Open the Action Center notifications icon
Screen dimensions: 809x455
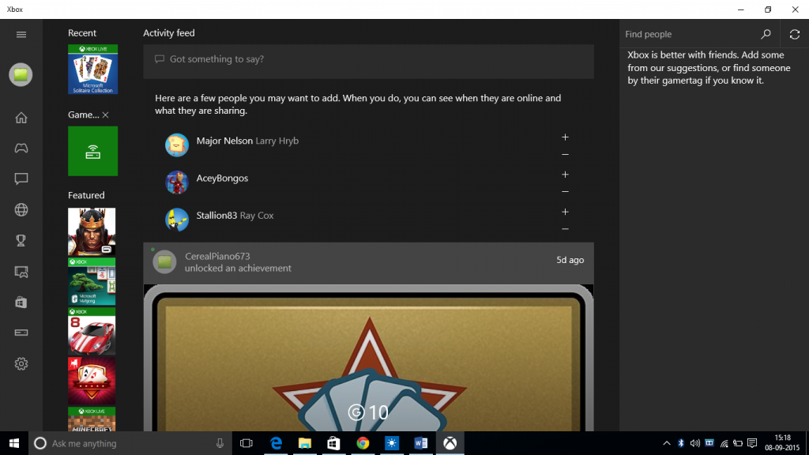pyautogui.click(x=752, y=443)
